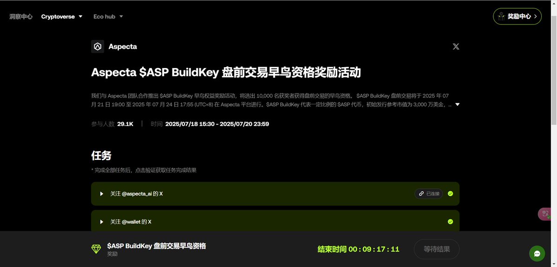Screen dimensions: 557x267
Task: Expand the full activity description
Action: click(457, 105)
